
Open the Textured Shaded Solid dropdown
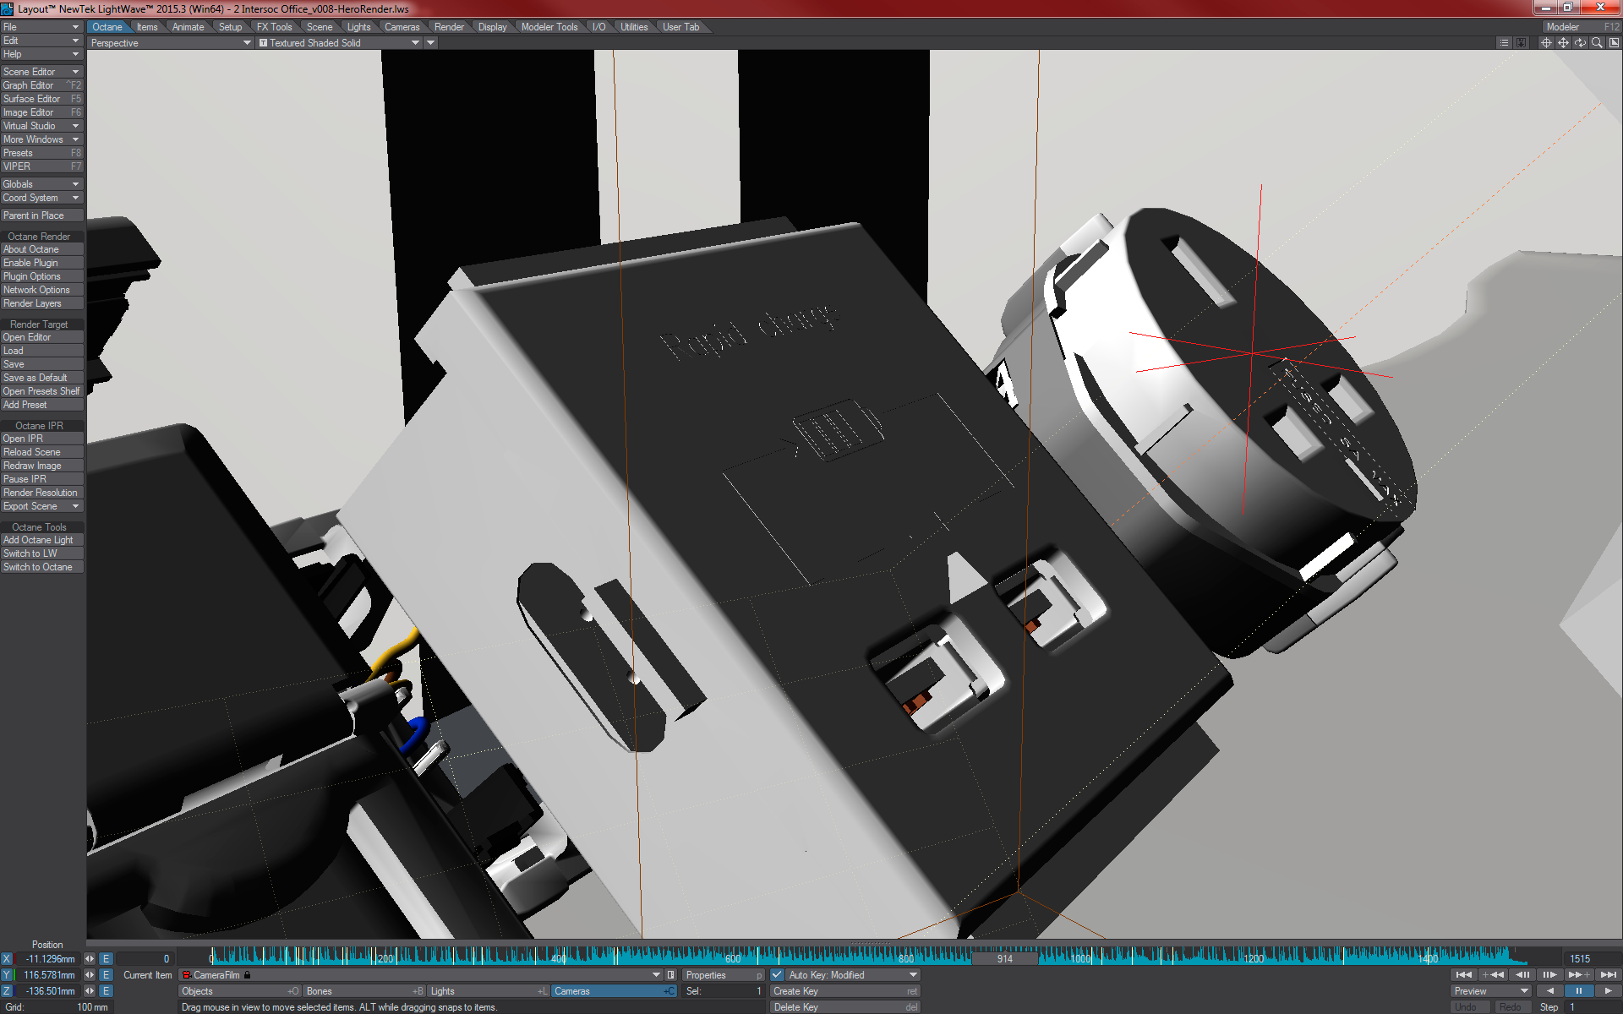point(338,43)
